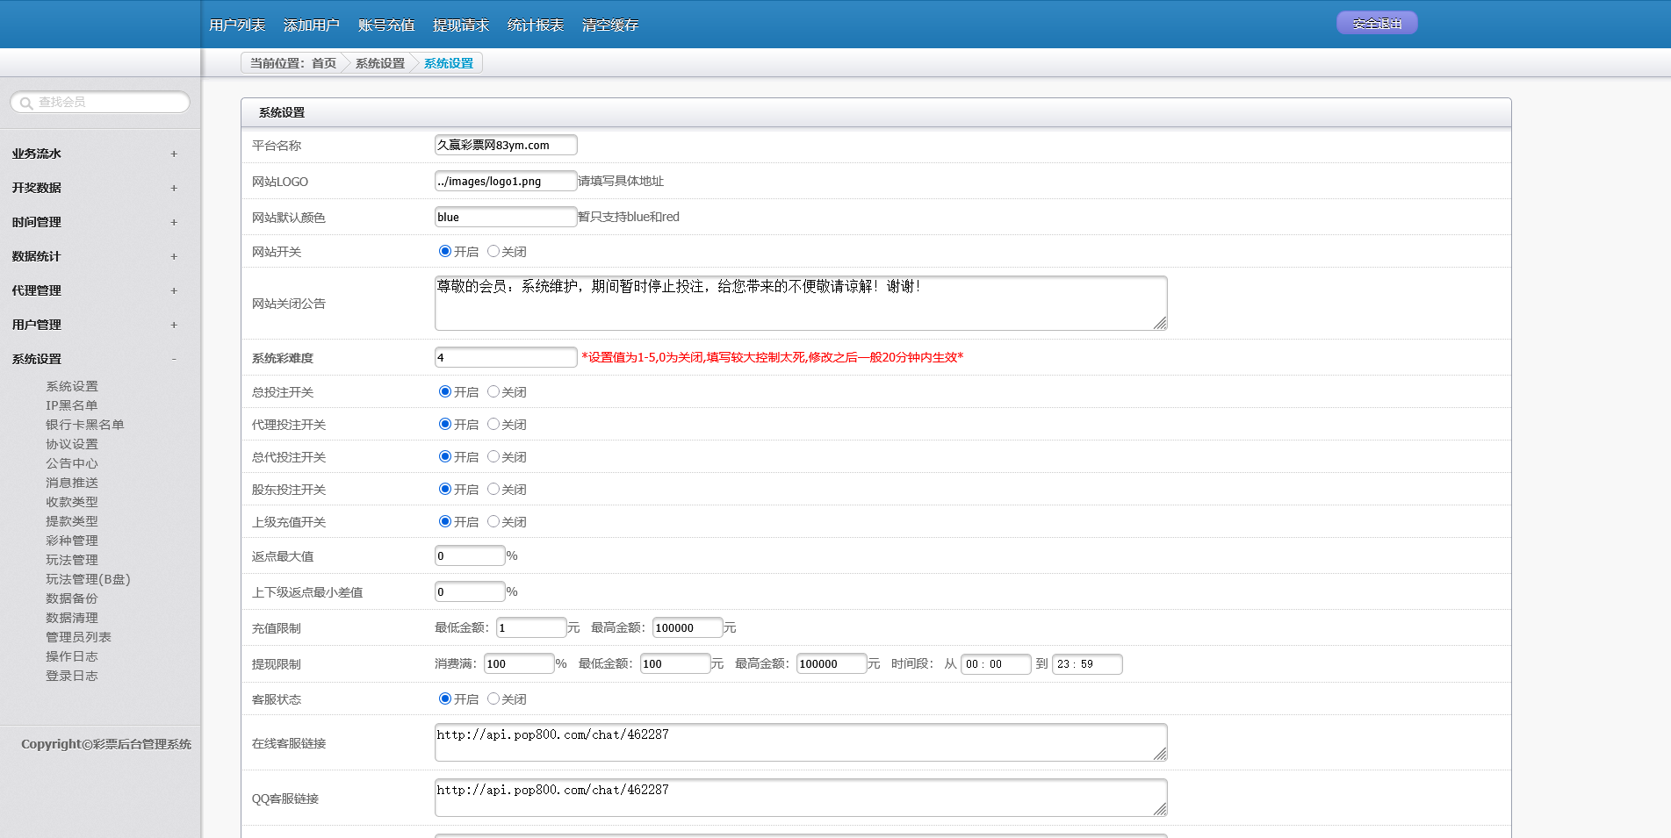Open the 账号充值 top menu

(386, 25)
